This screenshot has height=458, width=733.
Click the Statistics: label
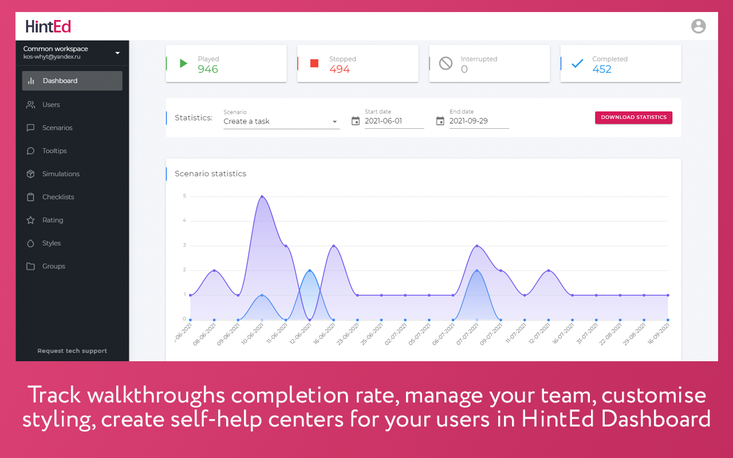194,118
